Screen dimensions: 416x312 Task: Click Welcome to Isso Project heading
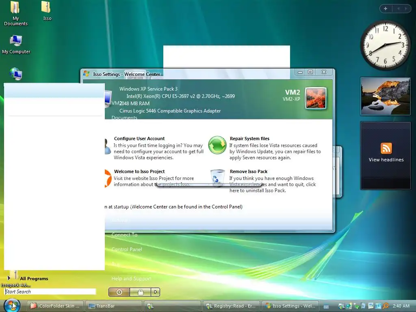(x=139, y=171)
